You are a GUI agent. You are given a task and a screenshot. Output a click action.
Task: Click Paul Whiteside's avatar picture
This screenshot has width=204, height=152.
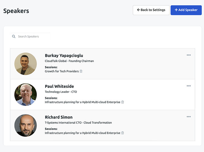[26, 95]
